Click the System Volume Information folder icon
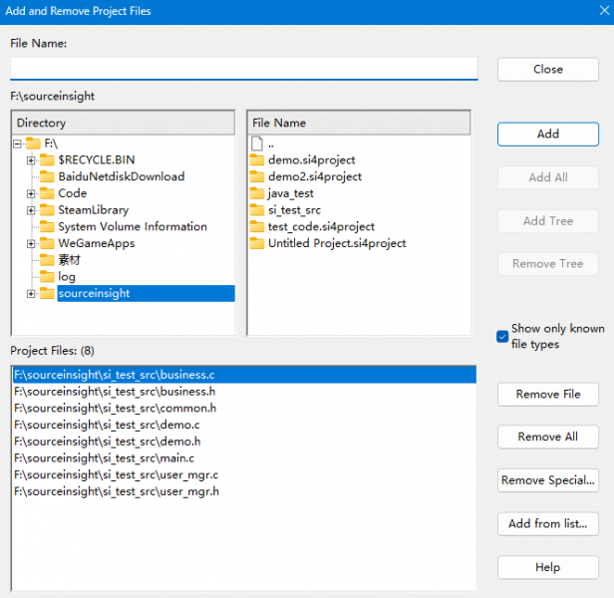 tap(48, 227)
